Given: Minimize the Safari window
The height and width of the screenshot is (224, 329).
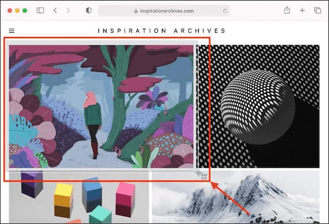Looking at the screenshot, I should (17, 10).
